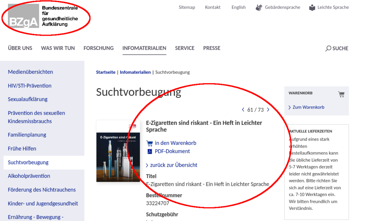366x221 pixels.
Task: Go to next item with right chevron
Action: (x=268, y=110)
